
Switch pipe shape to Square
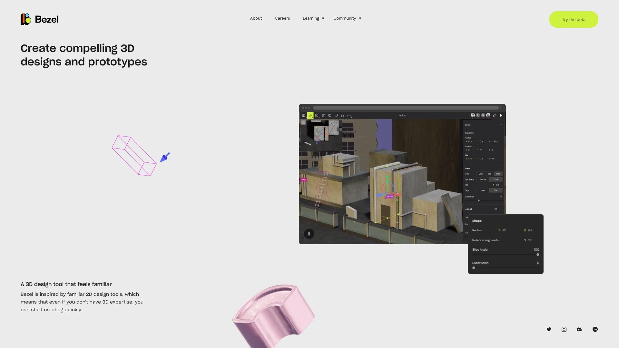click(x=483, y=179)
